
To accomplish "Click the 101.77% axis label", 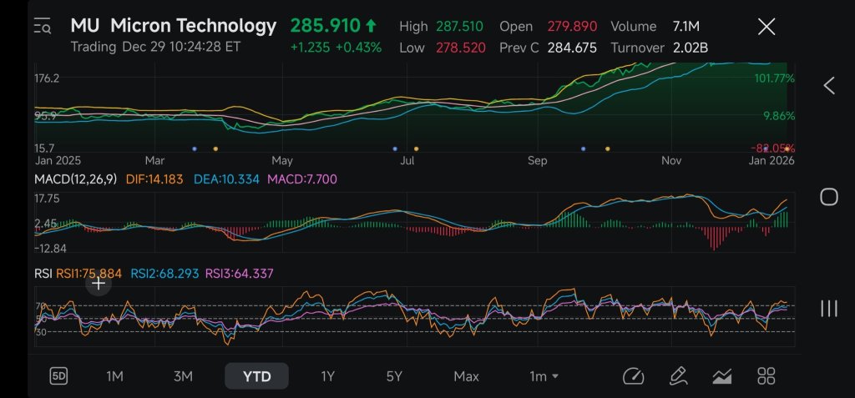I will point(774,78).
